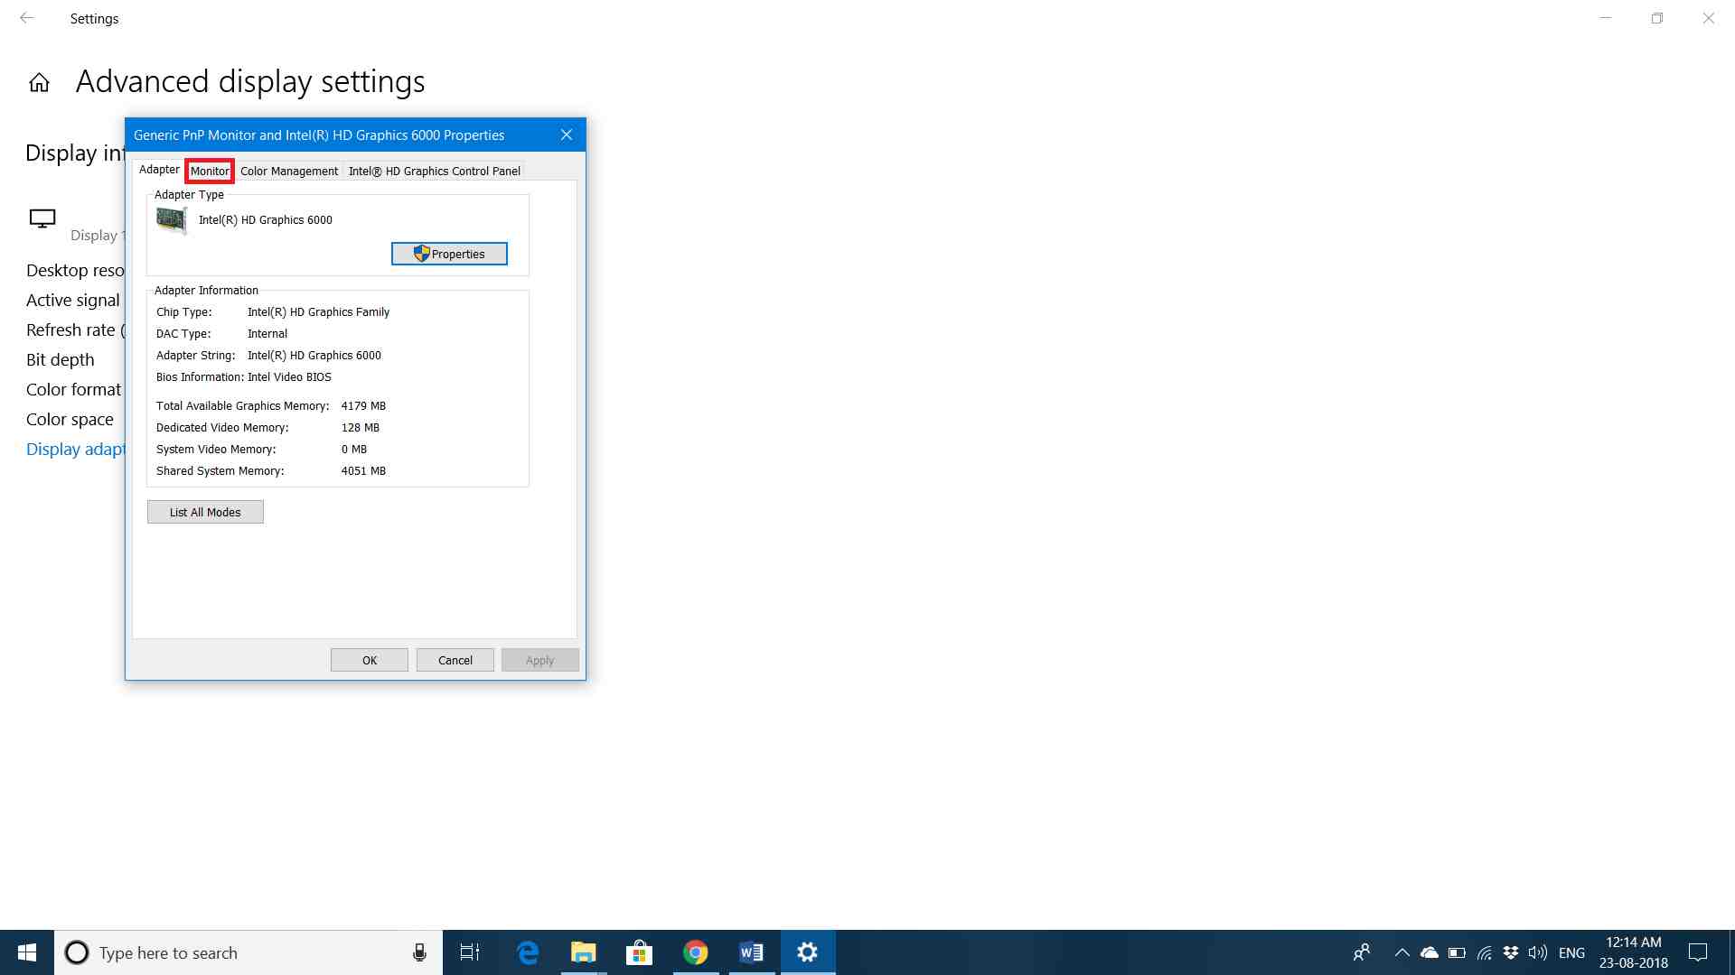Click Dropbox tray icon
This screenshot has height=975, width=1735.
(1511, 952)
